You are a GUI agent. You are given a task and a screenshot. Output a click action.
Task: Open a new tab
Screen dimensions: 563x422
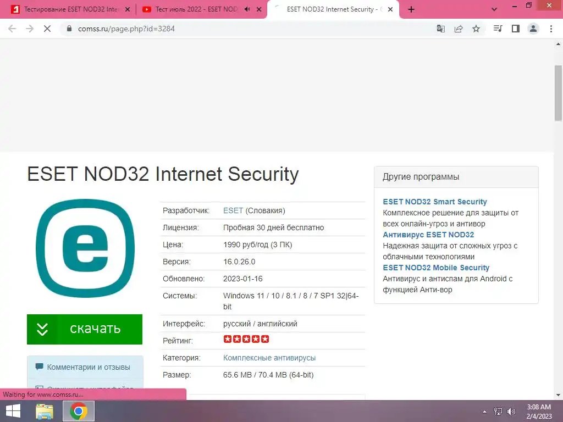coord(411,9)
